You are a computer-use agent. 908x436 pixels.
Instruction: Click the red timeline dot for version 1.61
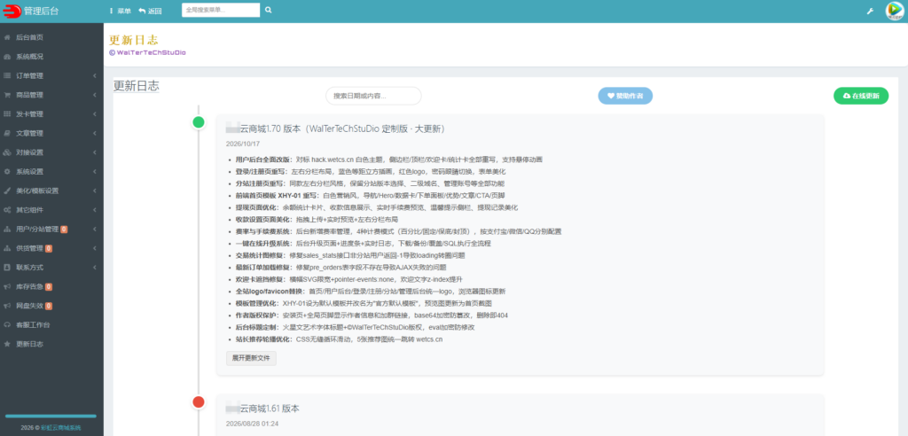click(x=198, y=401)
